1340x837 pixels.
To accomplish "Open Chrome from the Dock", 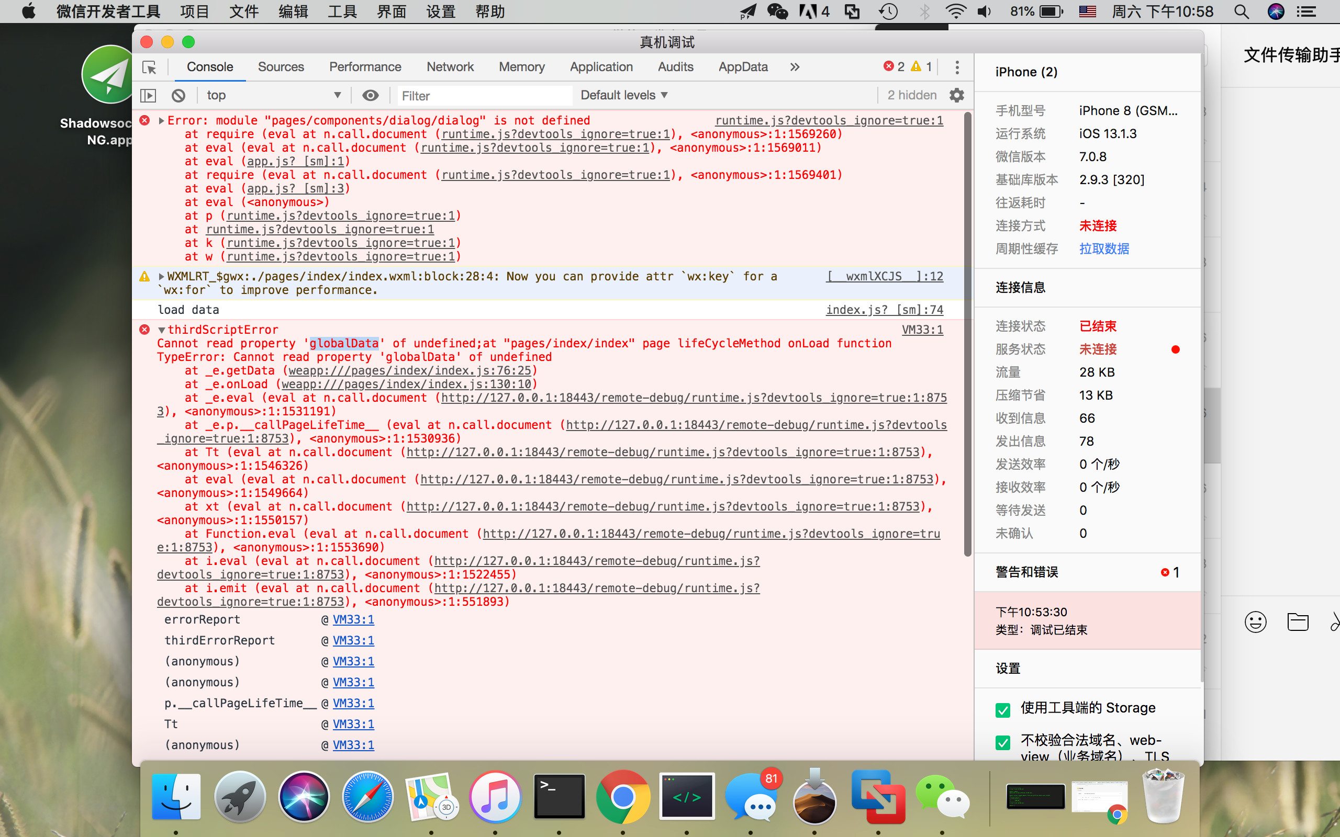I will (x=622, y=797).
